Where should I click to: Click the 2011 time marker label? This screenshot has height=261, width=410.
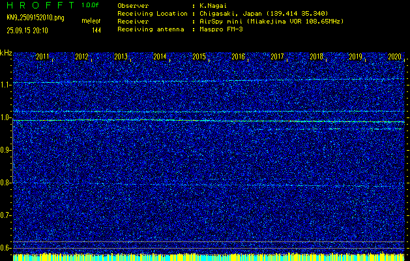point(42,57)
